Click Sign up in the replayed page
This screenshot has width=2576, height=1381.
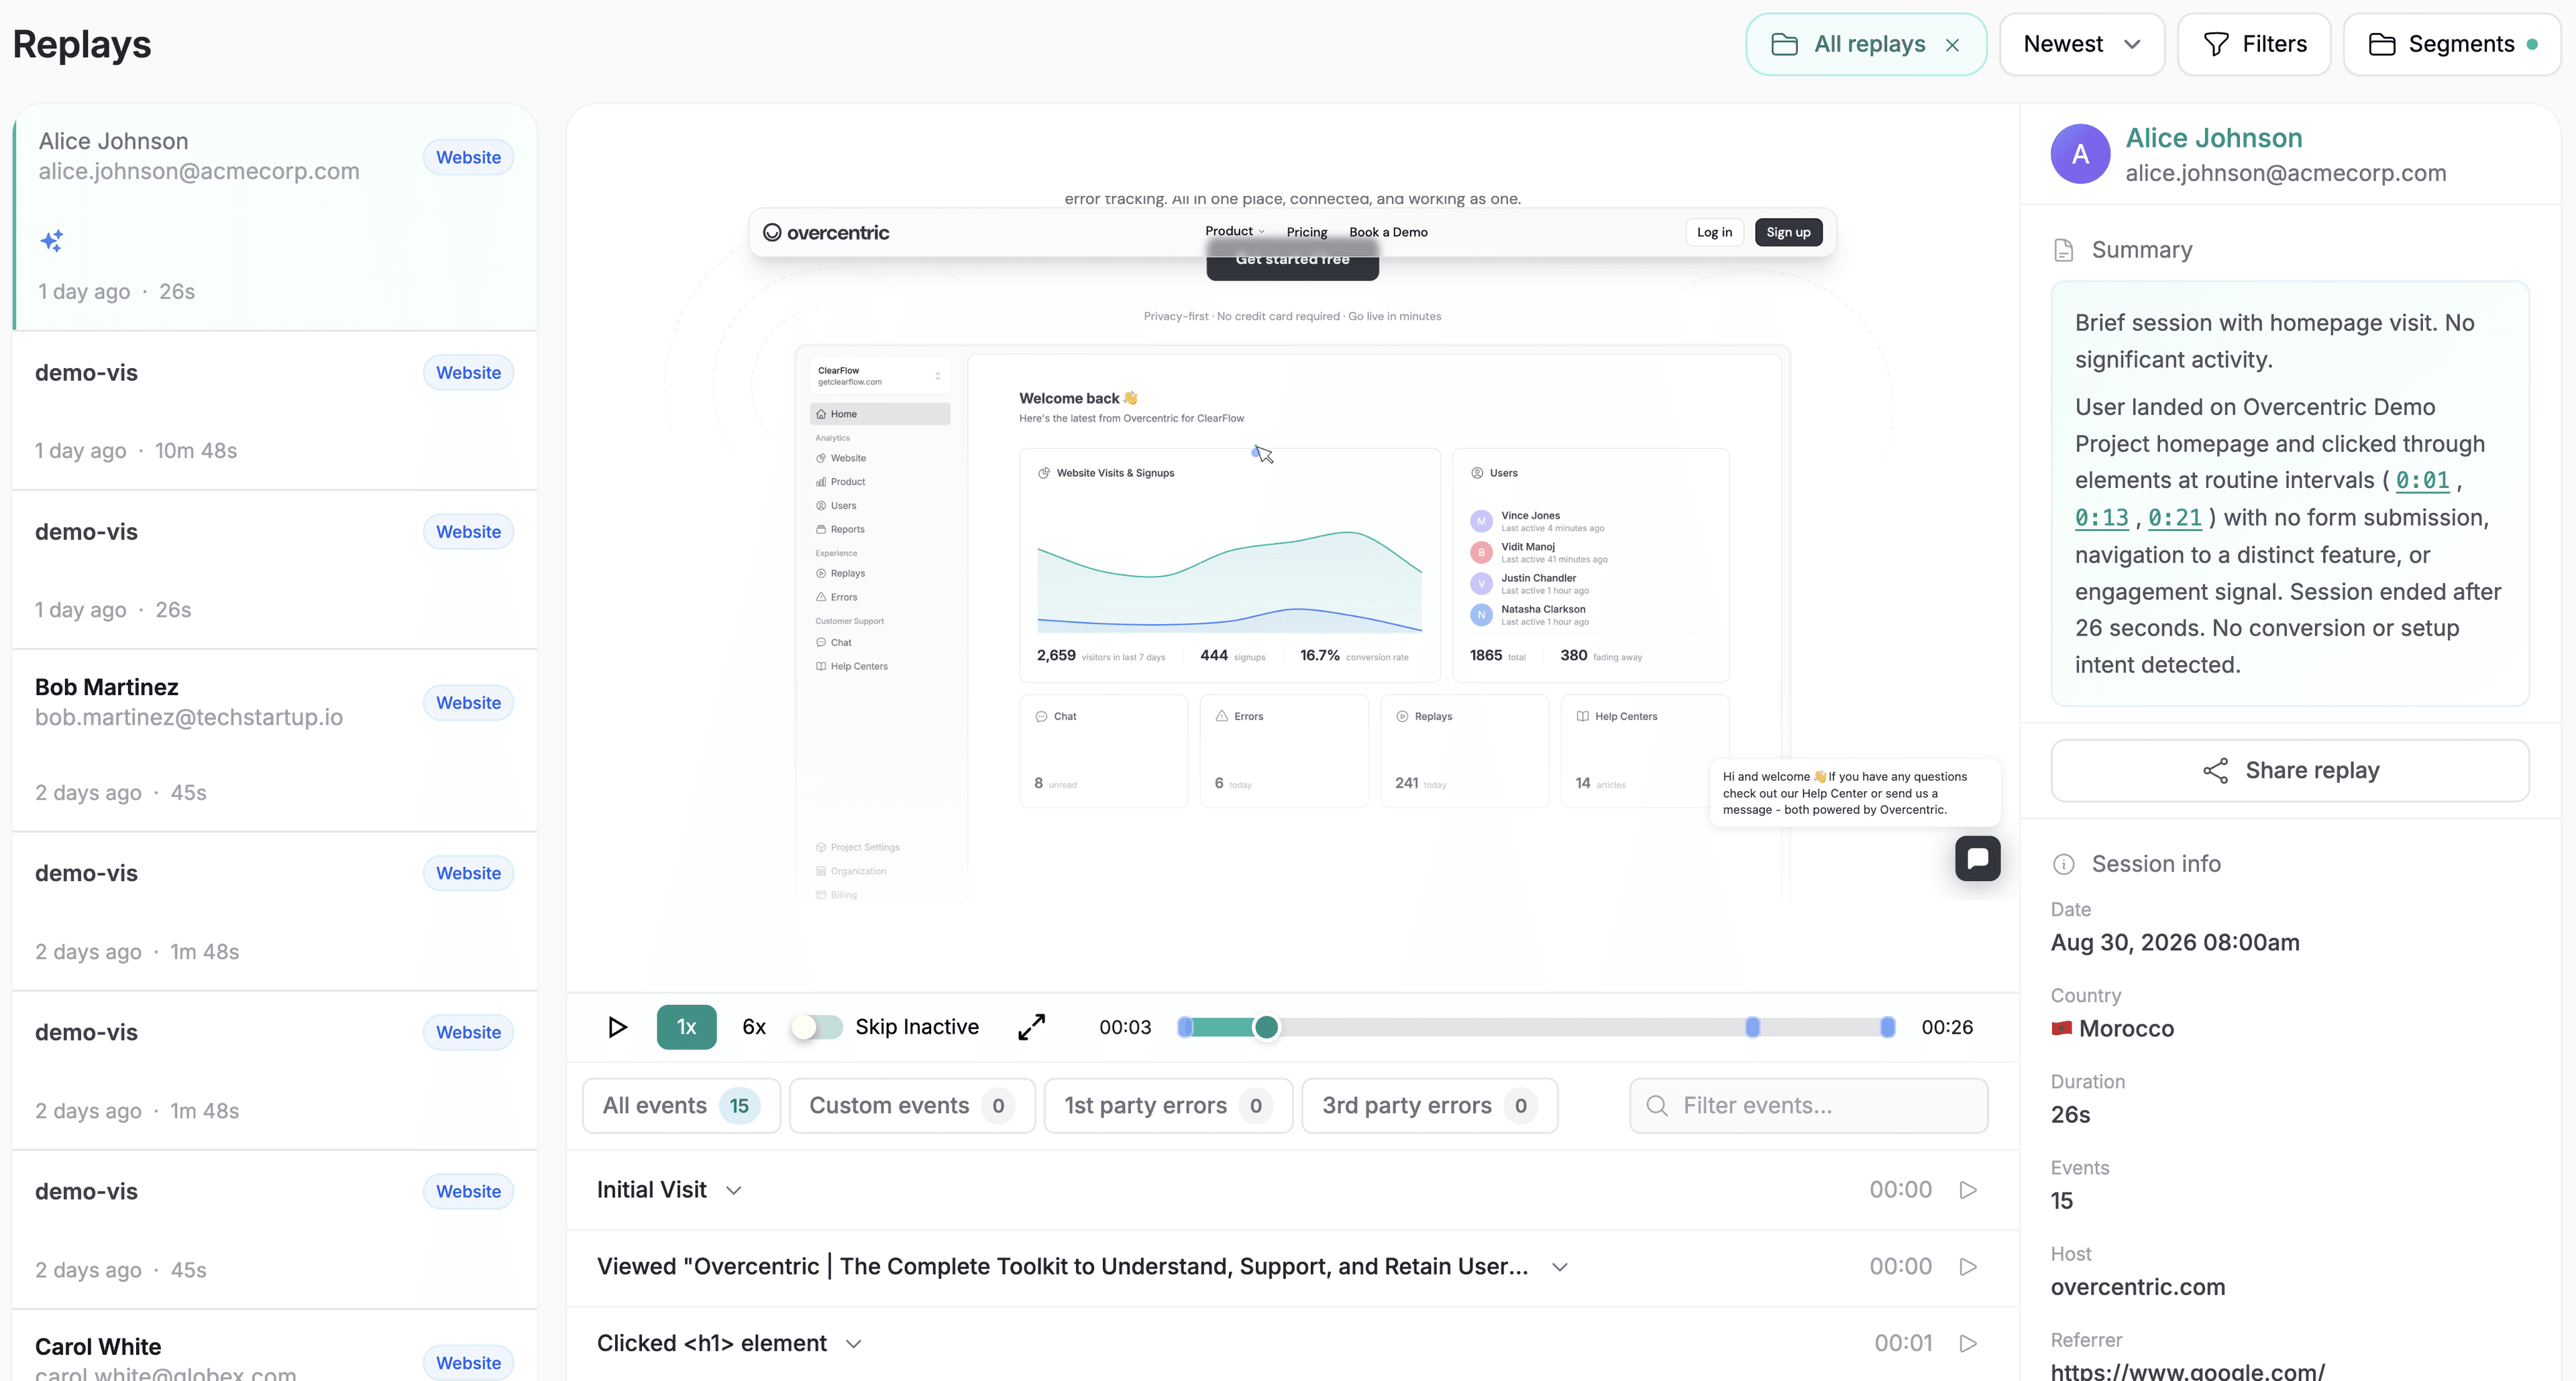(1788, 232)
